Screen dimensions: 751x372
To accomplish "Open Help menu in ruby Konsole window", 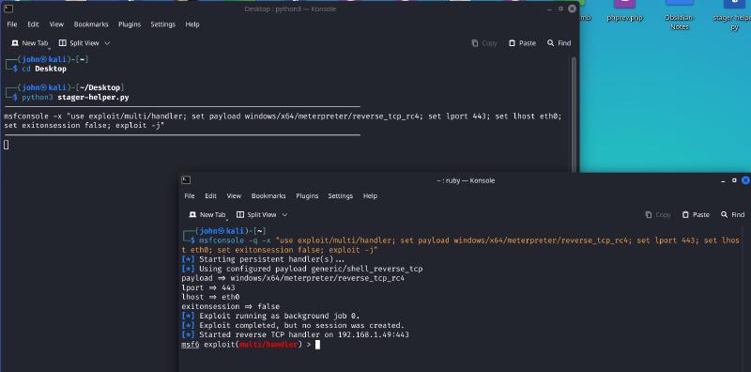I will tap(370, 196).
